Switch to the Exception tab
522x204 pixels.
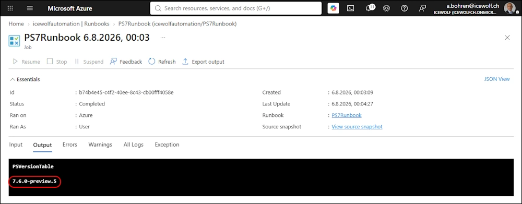pos(167,145)
